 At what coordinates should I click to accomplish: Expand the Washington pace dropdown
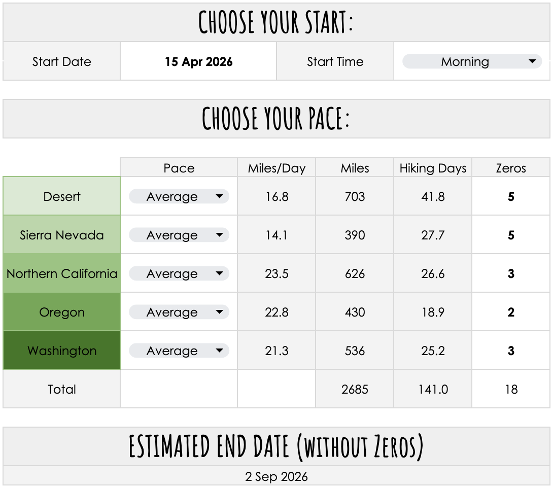point(179,351)
